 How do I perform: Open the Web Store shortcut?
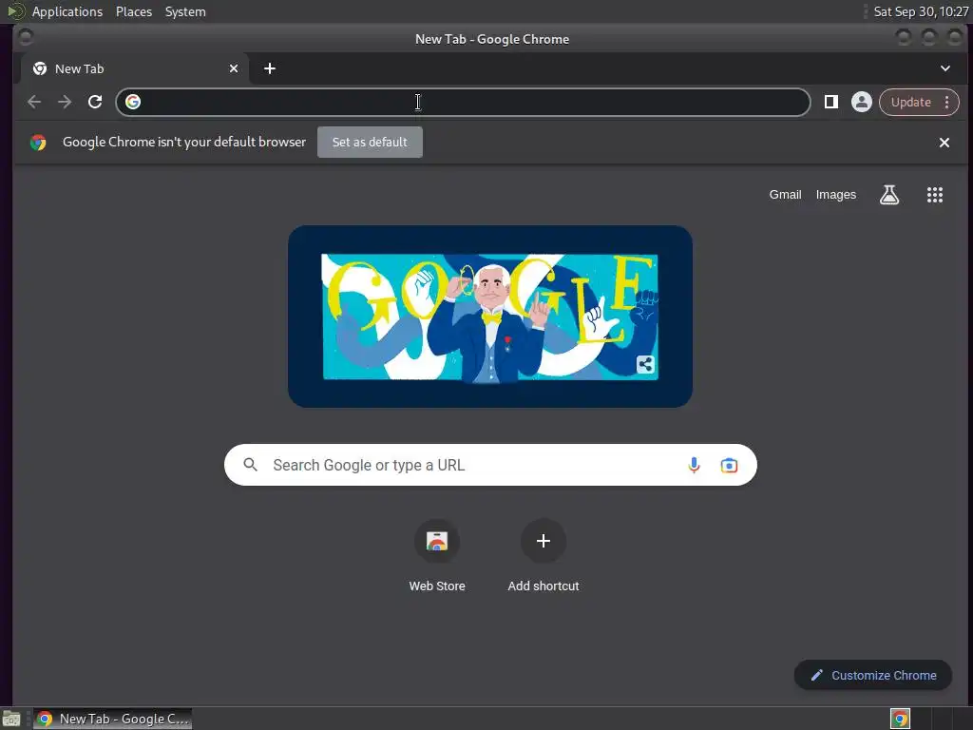437,555
